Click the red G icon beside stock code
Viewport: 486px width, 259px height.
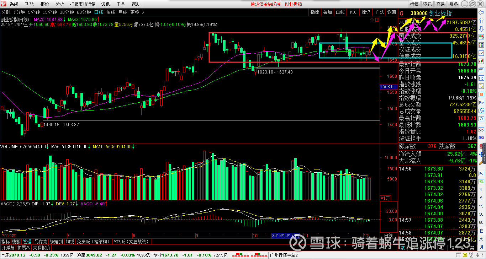pyautogui.click(x=402, y=13)
